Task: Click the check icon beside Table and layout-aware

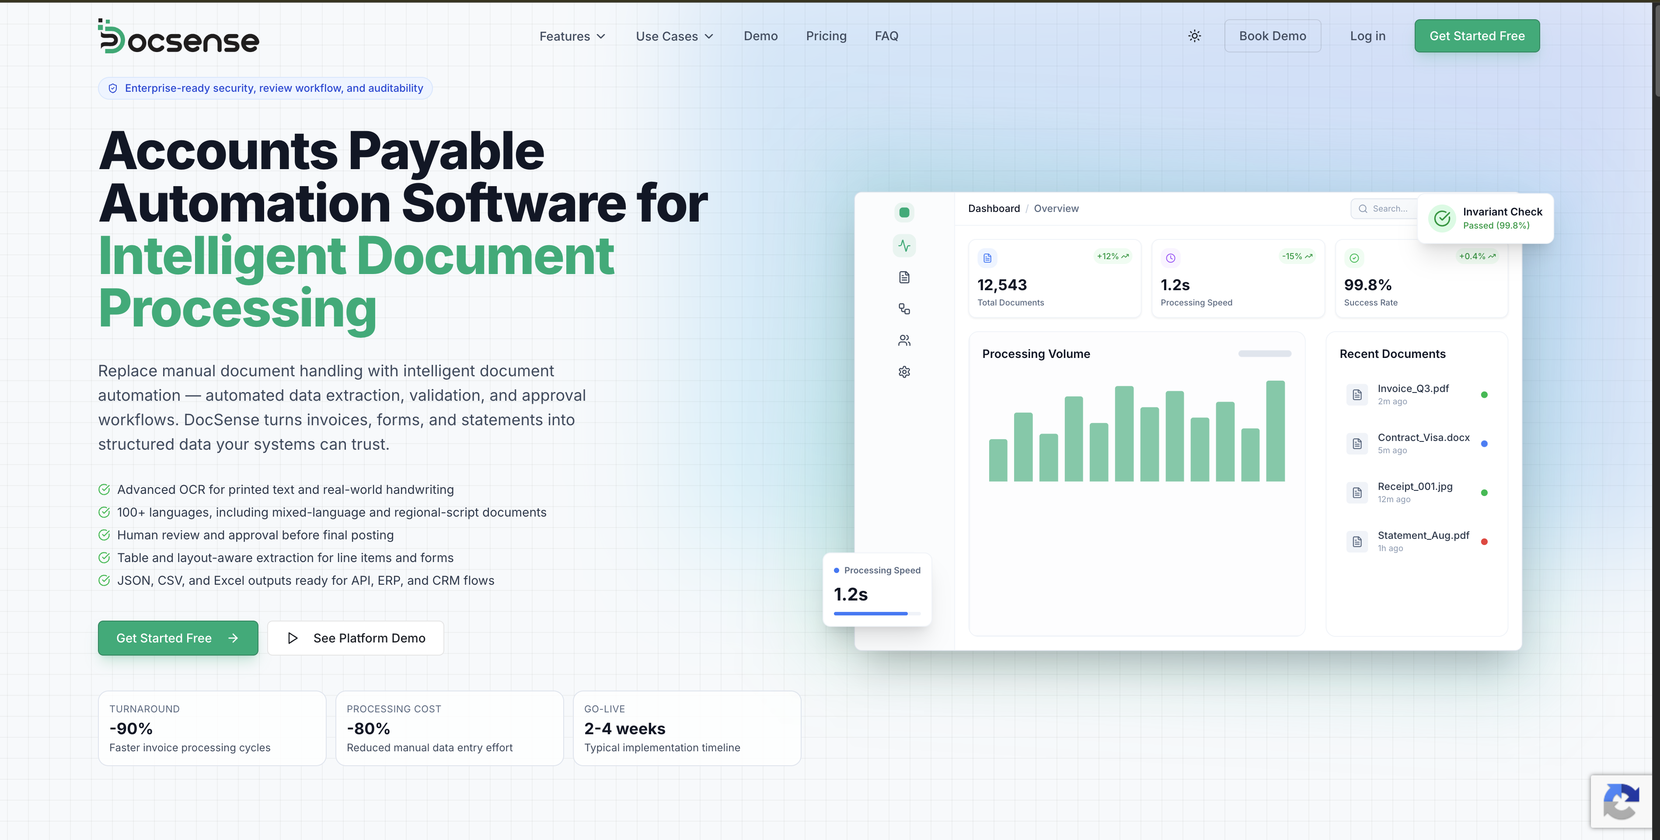Action: [104, 558]
